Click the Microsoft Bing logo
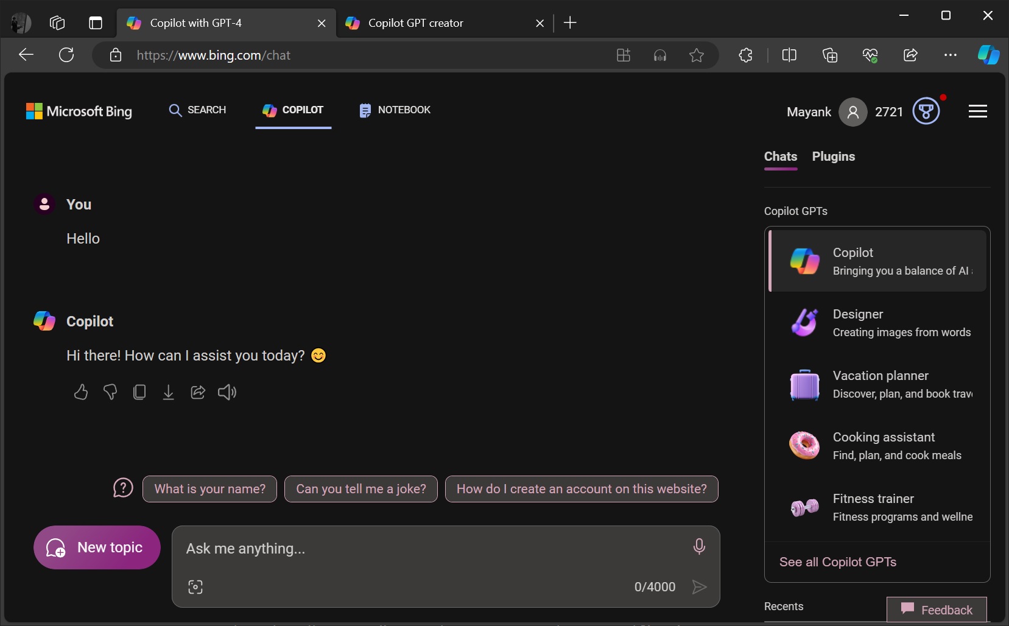1009x626 pixels. tap(79, 111)
